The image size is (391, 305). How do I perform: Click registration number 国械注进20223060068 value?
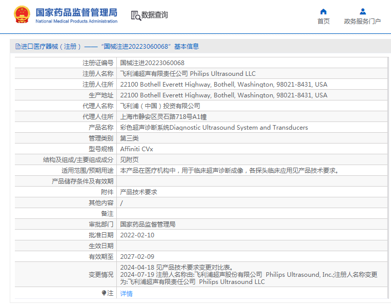coord(152,63)
